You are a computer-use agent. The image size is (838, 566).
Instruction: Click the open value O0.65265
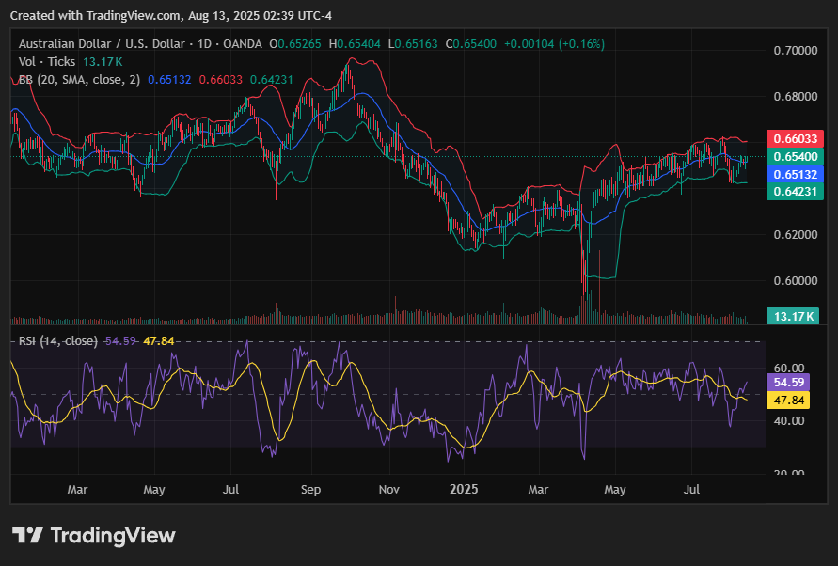click(295, 44)
